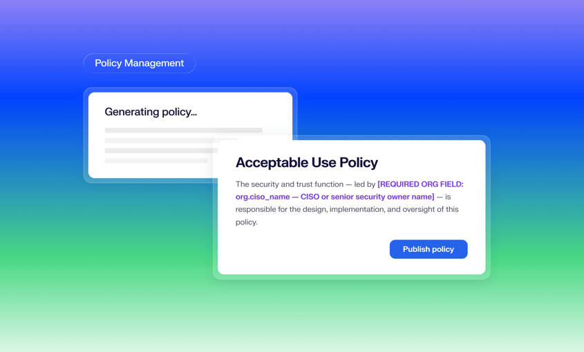Image resolution: width=584 pixels, height=352 pixels.
Task: Select the purple [REQUIRED ORG FIELD: placeholder
Action: point(420,184)
